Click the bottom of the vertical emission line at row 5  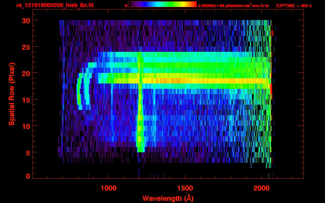pyautogui.click(x=141, y=150)
